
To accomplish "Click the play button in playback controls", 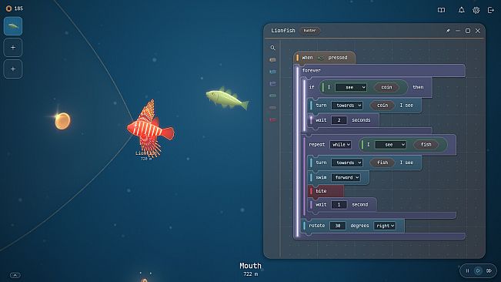I will [x=478, y=270].
